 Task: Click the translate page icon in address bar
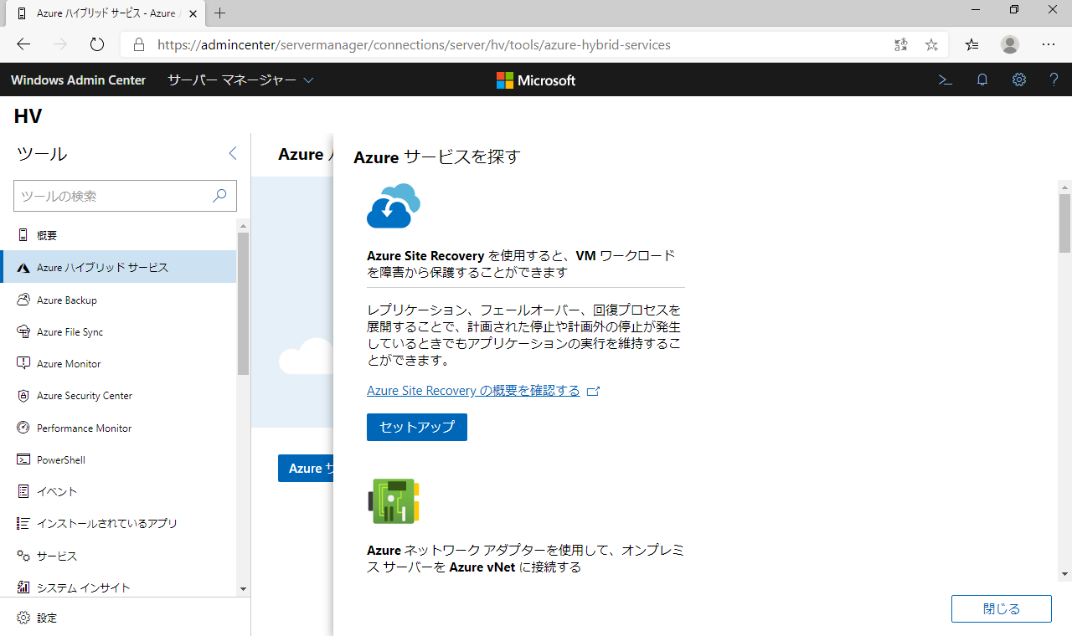901,44
